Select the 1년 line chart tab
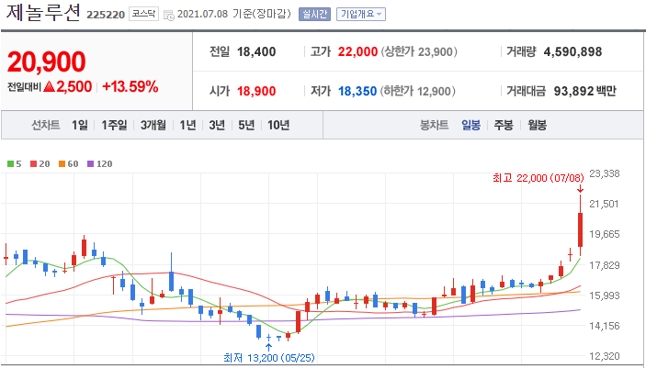Image resolution: width=646 pixels, height=368 pixels. coord(187,125)
